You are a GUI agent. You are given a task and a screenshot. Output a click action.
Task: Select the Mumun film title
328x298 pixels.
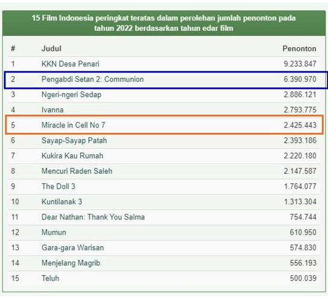click(54, 232)
